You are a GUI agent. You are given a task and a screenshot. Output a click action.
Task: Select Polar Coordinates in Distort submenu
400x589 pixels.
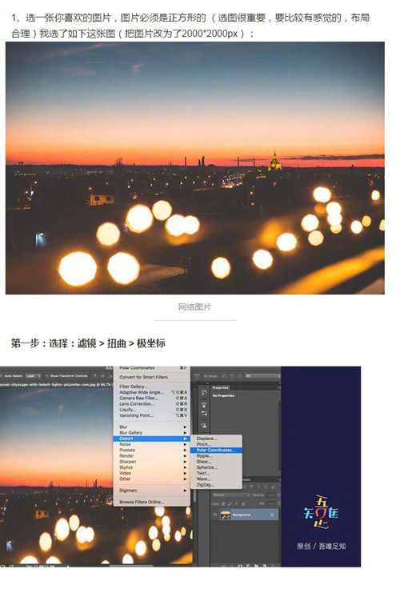pos(216,450)
